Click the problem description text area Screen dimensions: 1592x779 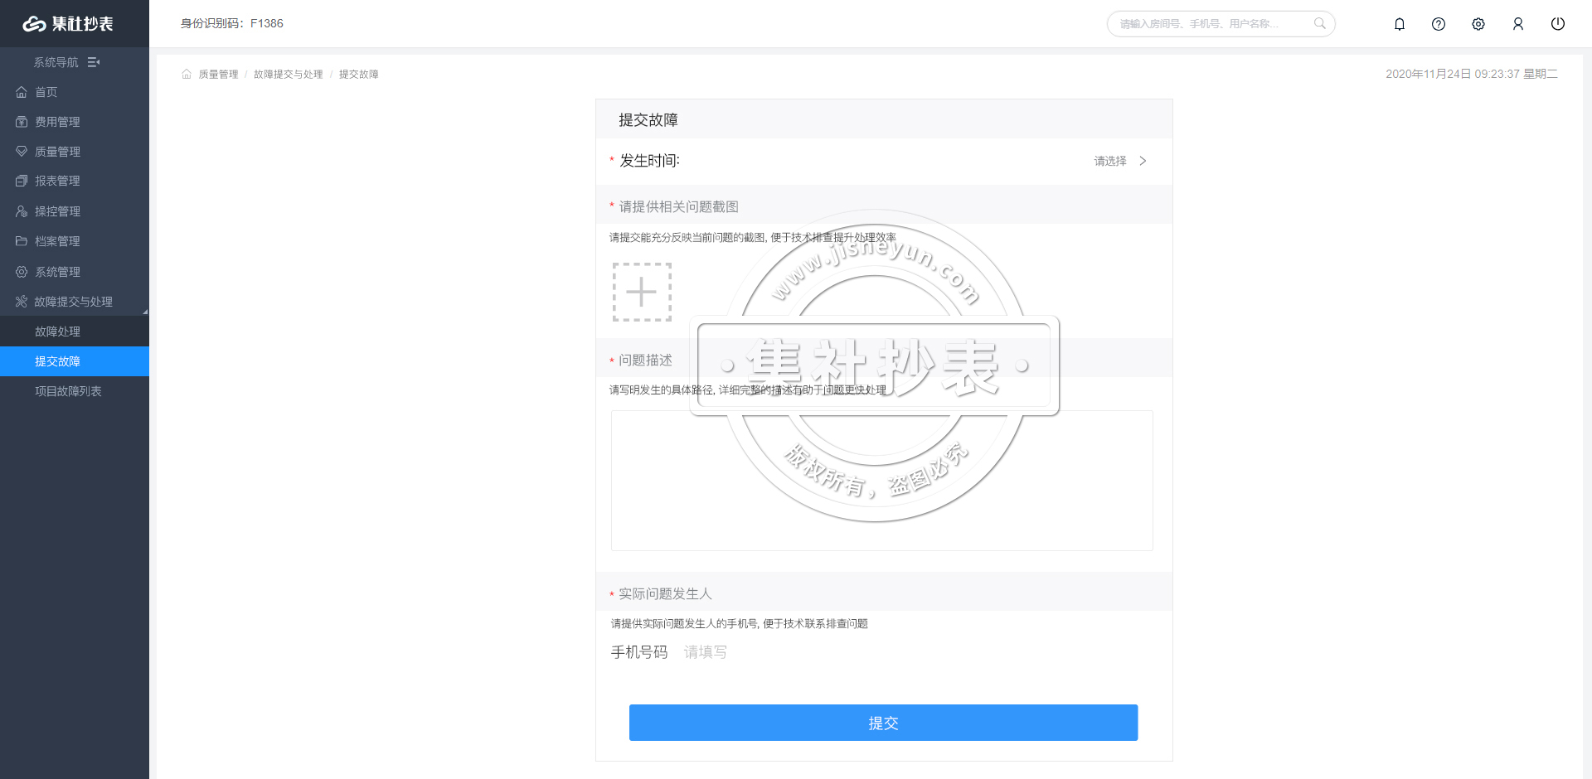click(881, 481)
